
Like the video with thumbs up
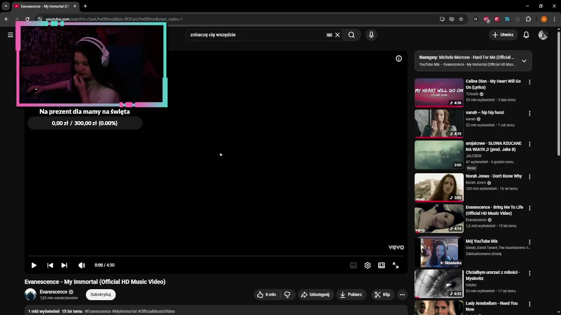click(x=267, y=294)
